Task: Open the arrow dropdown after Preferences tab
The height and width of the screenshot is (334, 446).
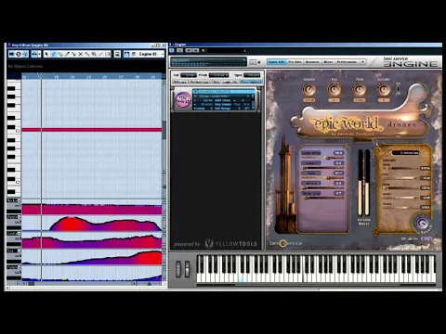Action: point(362,62)
